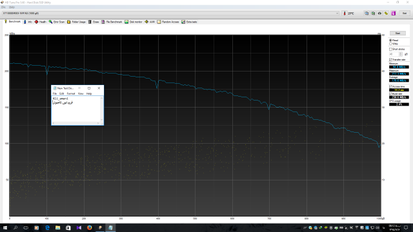Toggle the Access time checkbox
This screenshot has width=413, height=232.
pos(390,86)
